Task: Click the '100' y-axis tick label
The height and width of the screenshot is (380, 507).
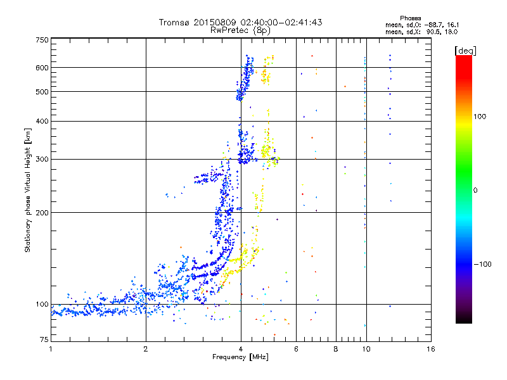Action: [42, 304]
